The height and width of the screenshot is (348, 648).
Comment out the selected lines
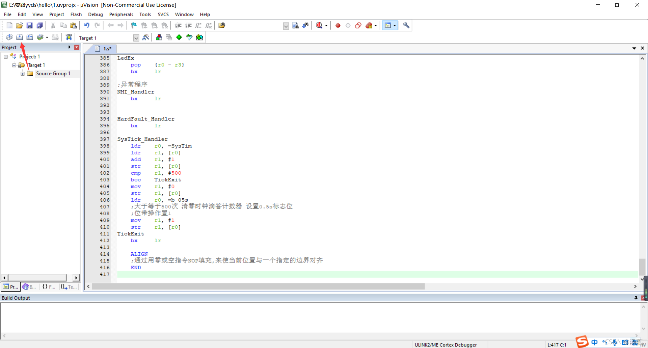(x=198, y=25)
